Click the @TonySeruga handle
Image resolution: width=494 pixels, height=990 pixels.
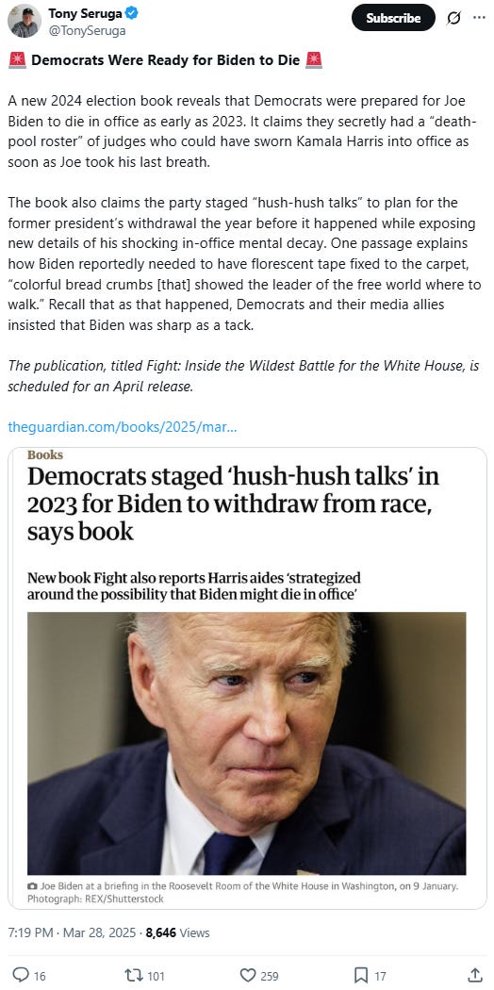(x=87, y=29)
